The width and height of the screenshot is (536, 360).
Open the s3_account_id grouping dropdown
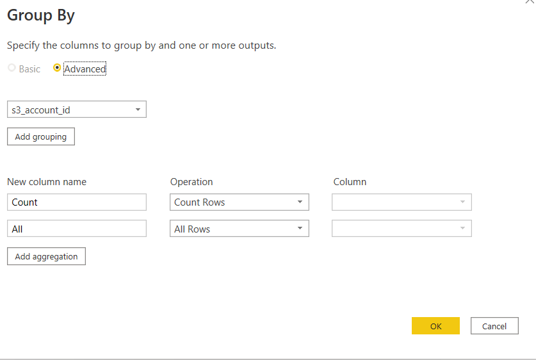77,110
